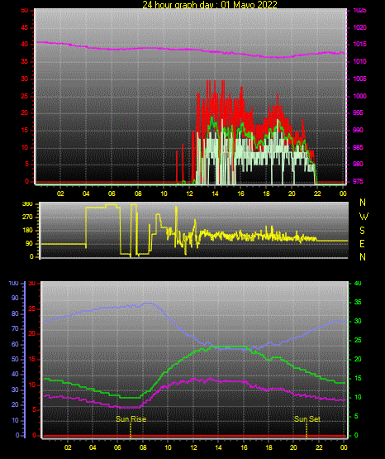Click the magenta '990' pressure axis label
Viewport: 385px width, 459px height.
pos(358,130)
